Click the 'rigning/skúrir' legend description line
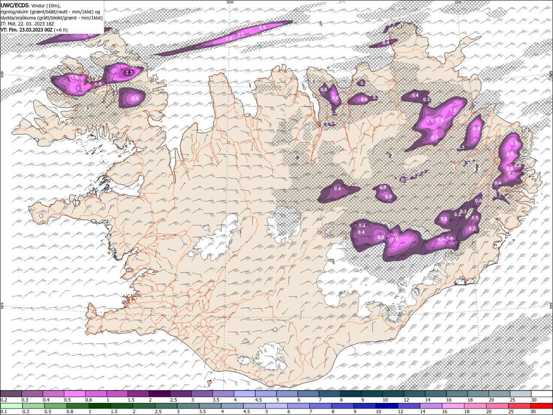Image resolution: width=553 pixels, height=415 pixels. click(x=51, y=12)
